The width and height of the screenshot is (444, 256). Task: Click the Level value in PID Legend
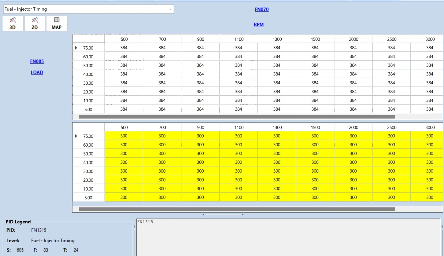[x=53, y=241]
